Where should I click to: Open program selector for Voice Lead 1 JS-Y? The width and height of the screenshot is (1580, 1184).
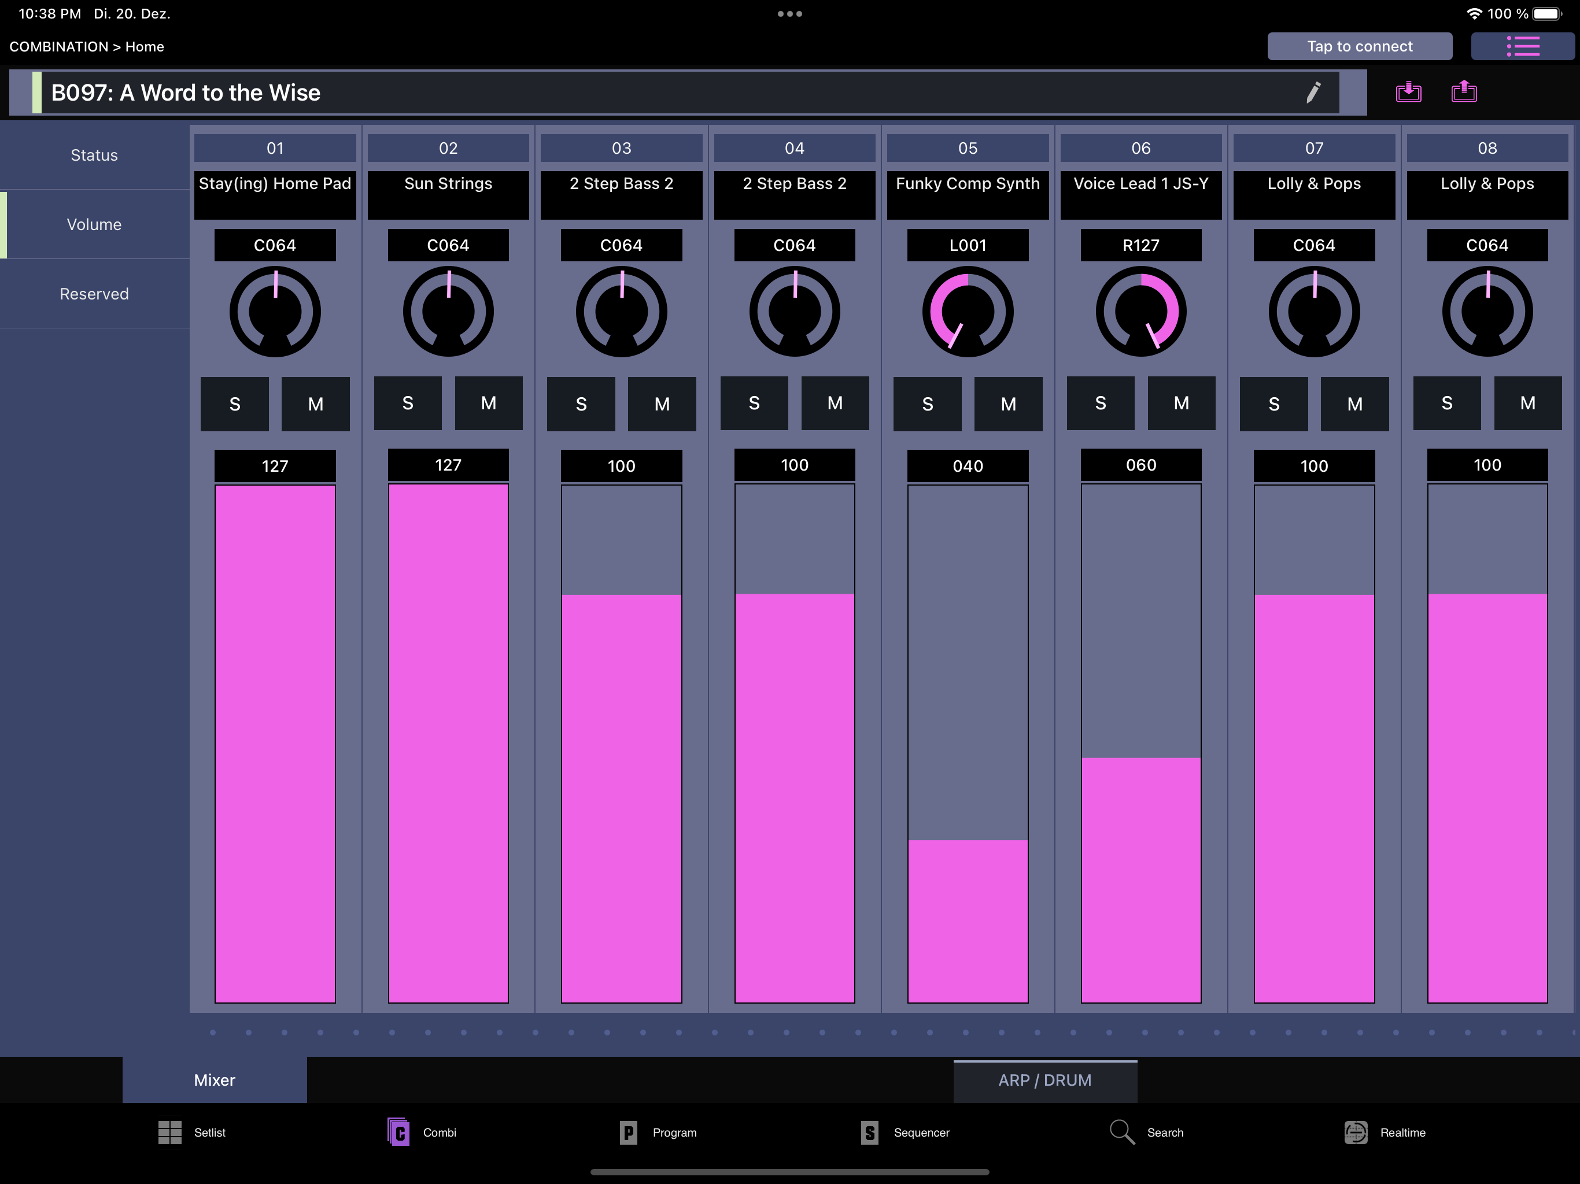click(1140, 195)
